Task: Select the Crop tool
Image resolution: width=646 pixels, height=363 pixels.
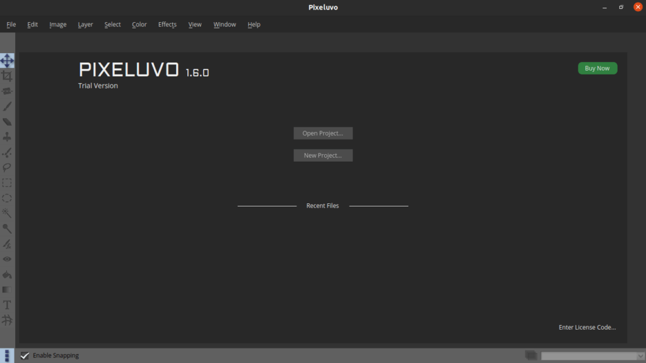Action: 7,76
